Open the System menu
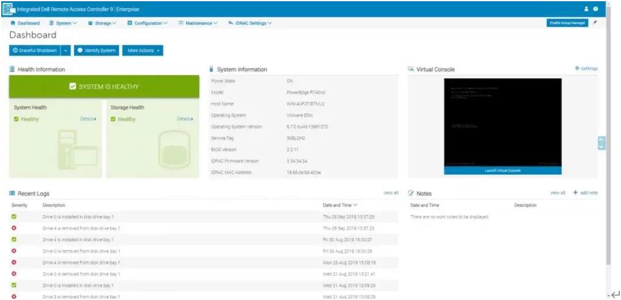The height and width of the screenshot is (300, 621). tap(63, 23)
